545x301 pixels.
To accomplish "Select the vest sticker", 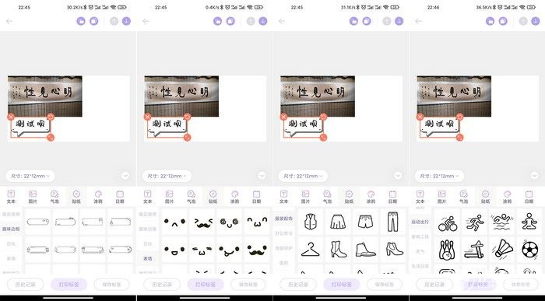I will pos(311,222).
